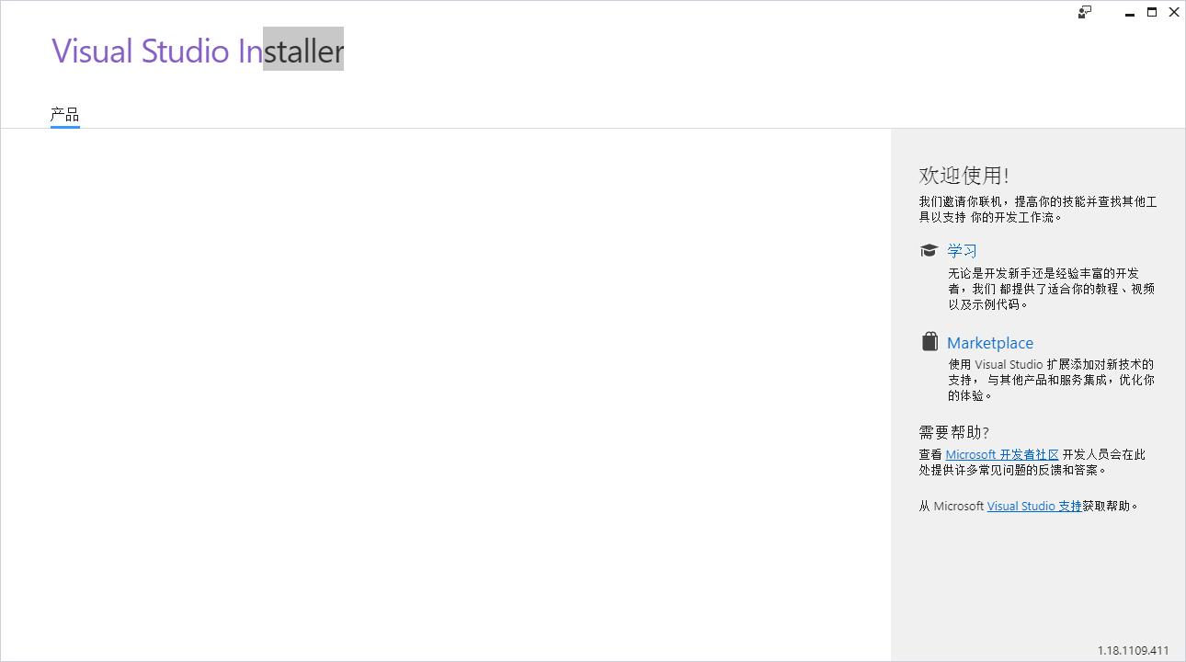The height and width of the screenshot is (662, 1186).
Task: Click the version number 1.18.1109.411
Action: (1133, 650)
